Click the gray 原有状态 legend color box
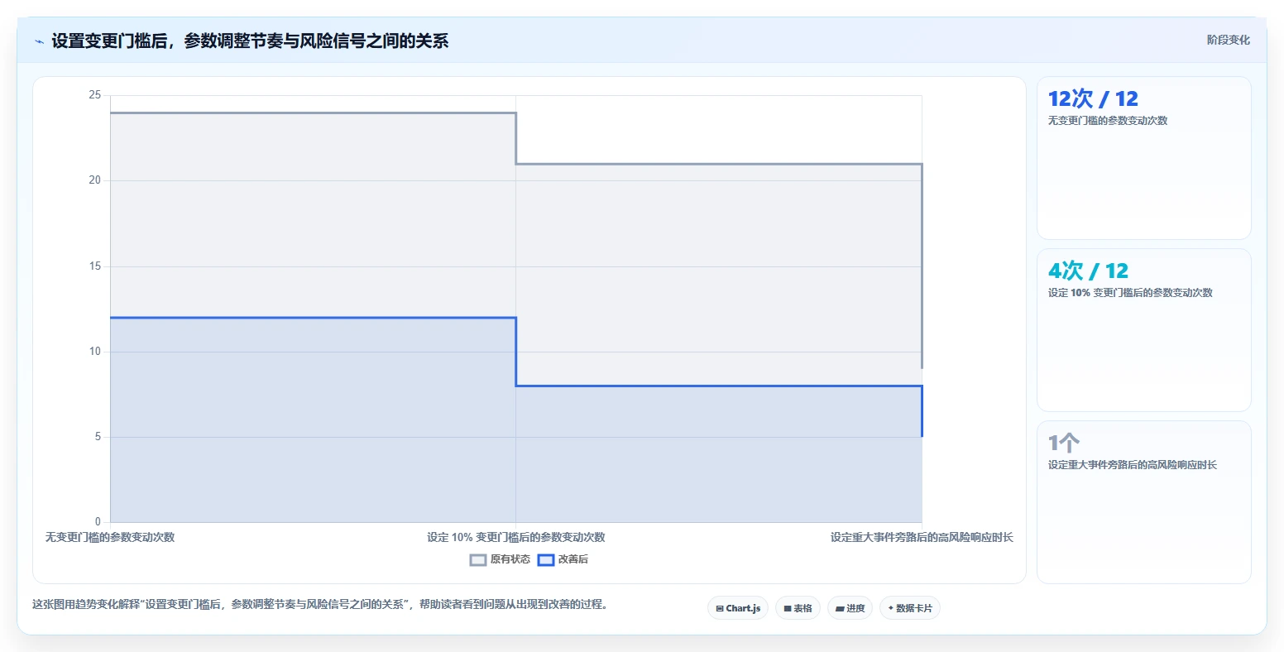 (x=478, y=560)
